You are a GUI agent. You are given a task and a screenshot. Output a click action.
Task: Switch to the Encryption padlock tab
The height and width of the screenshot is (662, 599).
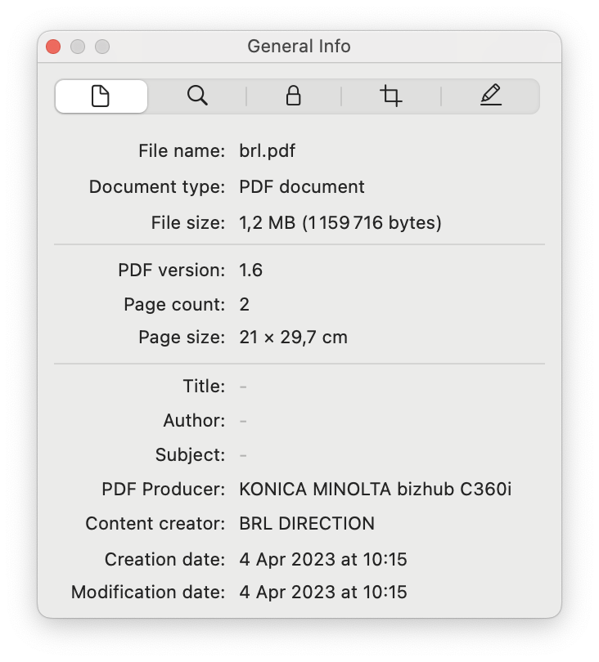point(294,96)
